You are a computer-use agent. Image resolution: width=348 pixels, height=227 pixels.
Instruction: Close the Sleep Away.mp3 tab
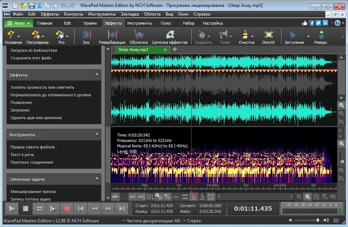[165, 50]
